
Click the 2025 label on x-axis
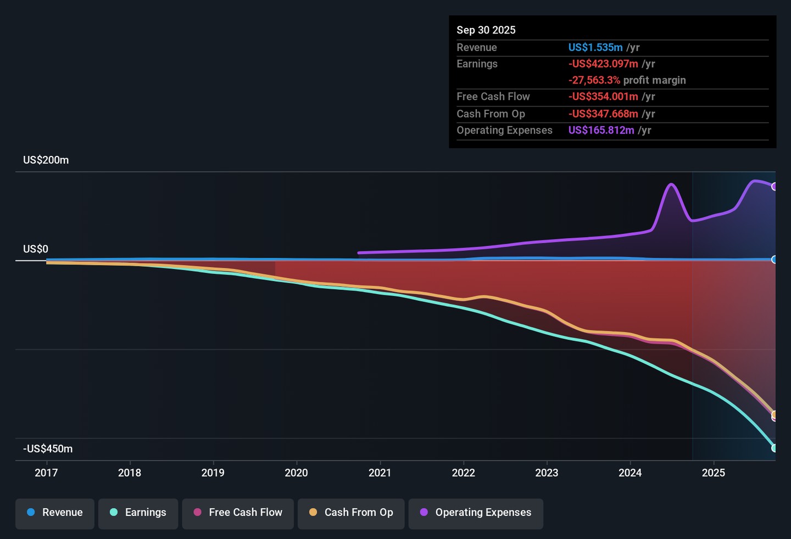(x=713, y=473)
